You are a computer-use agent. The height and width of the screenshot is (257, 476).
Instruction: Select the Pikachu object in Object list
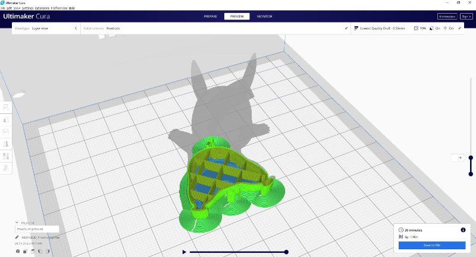pyautogui.click(x=37, y=229)
